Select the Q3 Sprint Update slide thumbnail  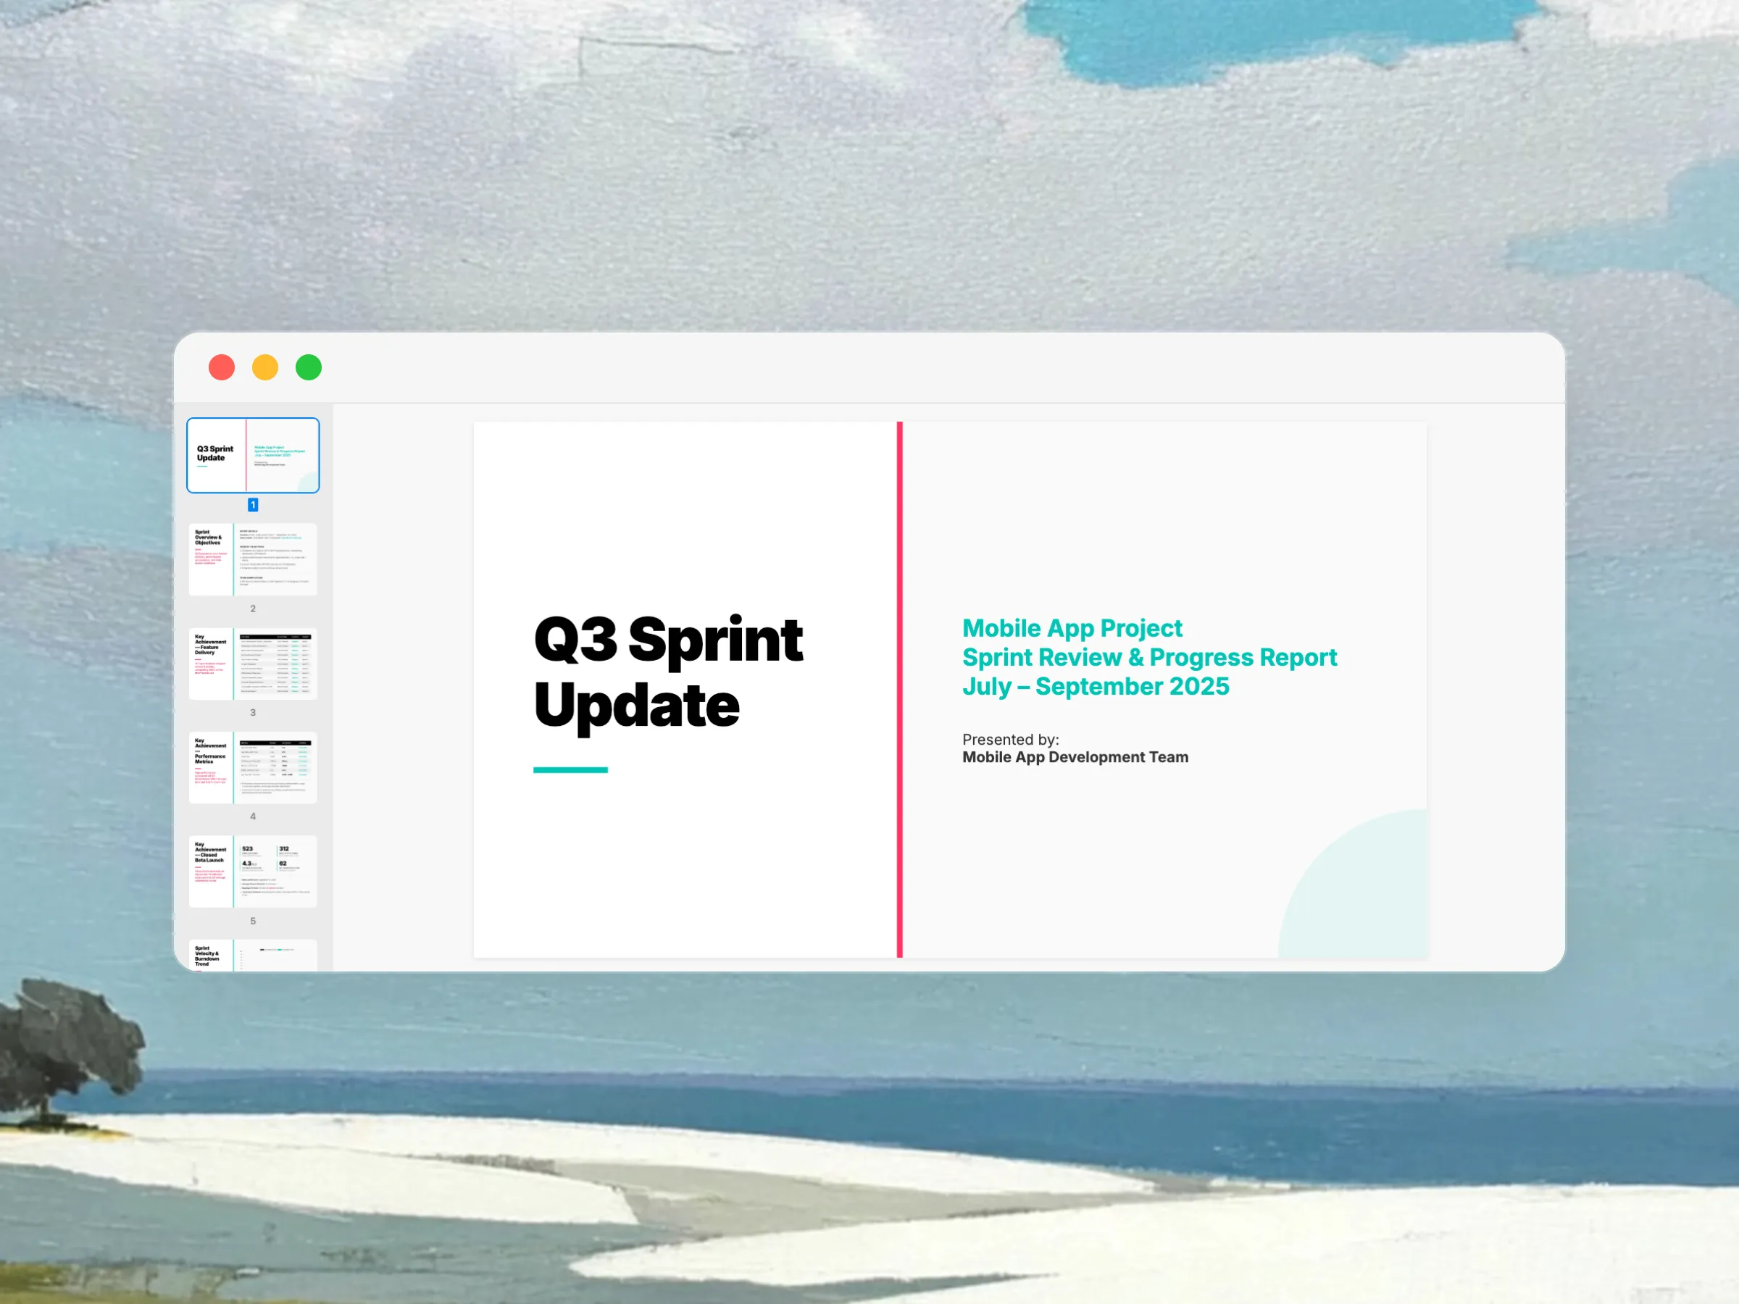point(252,455)
